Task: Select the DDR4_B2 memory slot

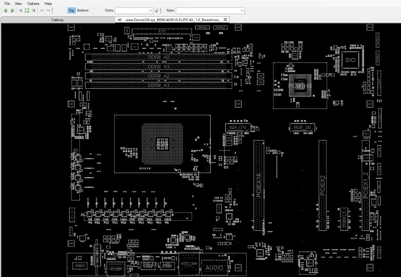Action: [159, 57]
